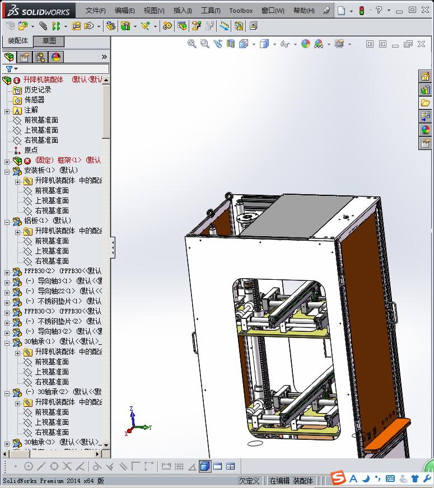Click the Hide/Show Items glasses icon
The image size is (434, 488).
[x=285, y=44]
